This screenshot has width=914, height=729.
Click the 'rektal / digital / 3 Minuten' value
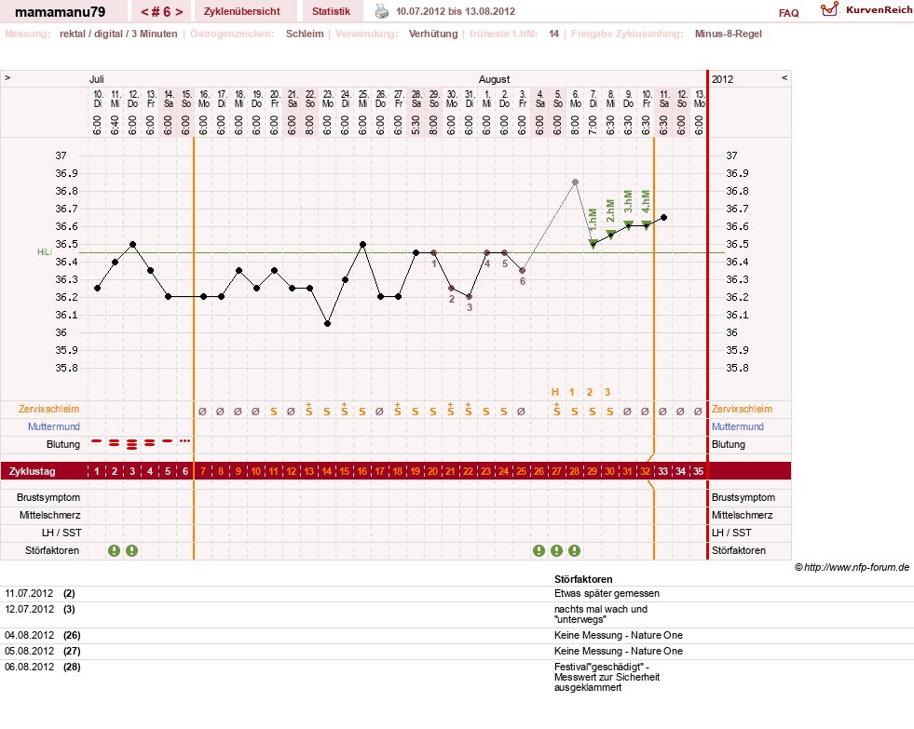(118, 34)
